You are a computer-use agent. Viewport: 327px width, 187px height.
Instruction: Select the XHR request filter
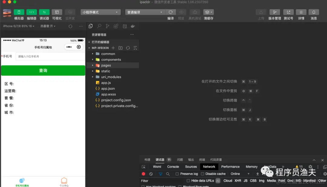pos(238,180)
